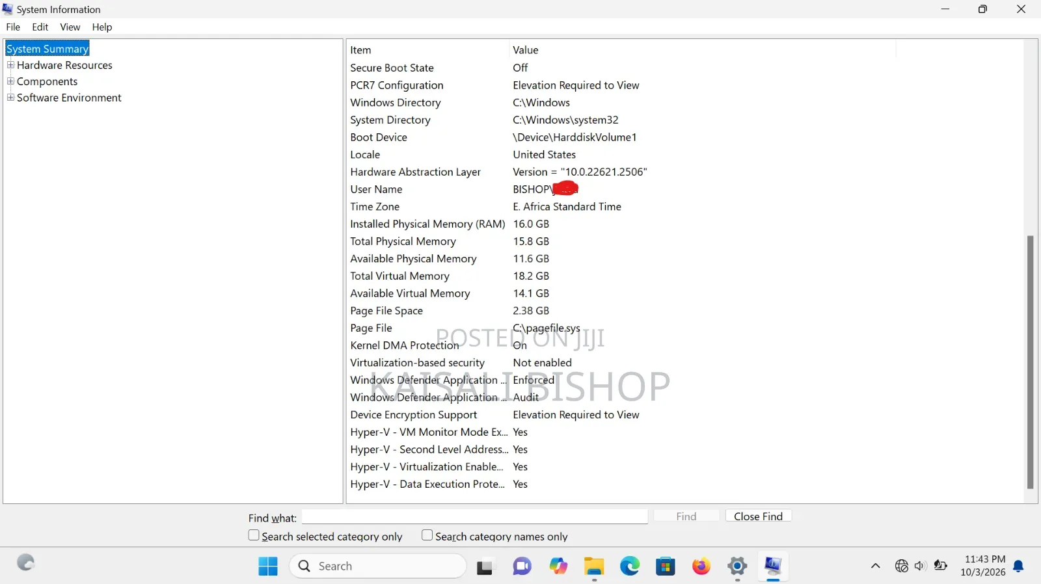Screen dimensions: 1041x584
Task: Open Settings gear on taskbar
Action: coord(737,566)
